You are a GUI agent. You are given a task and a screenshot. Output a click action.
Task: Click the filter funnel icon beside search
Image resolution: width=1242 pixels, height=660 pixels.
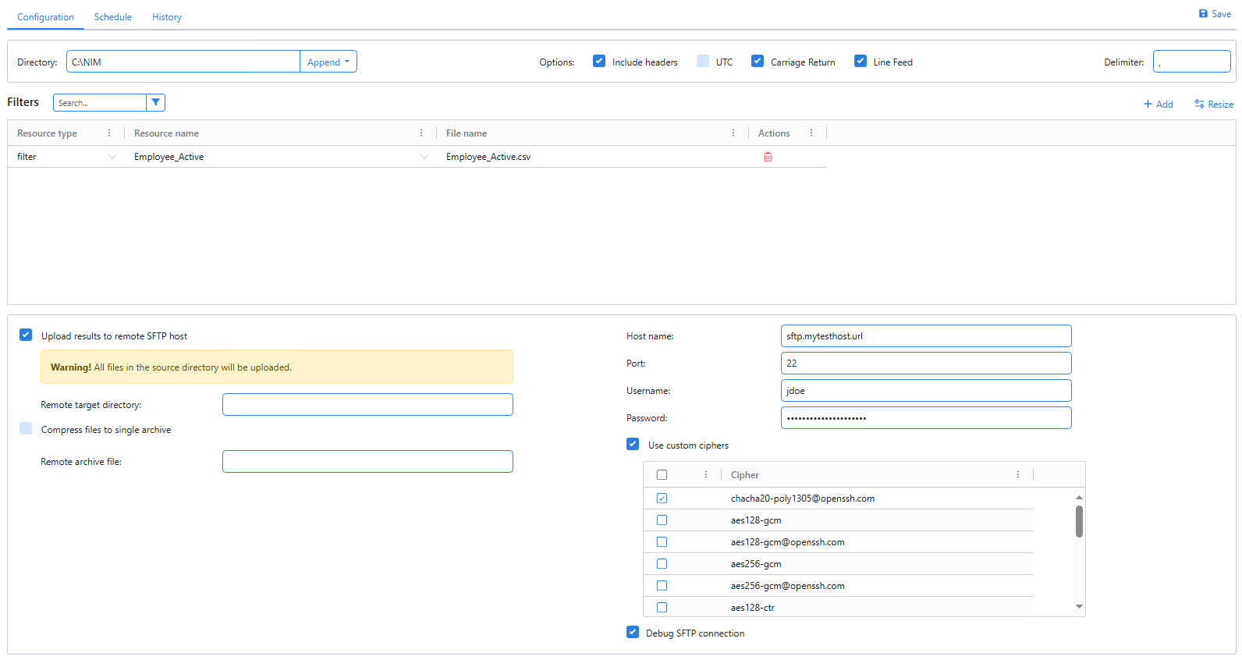pos(156,102)
